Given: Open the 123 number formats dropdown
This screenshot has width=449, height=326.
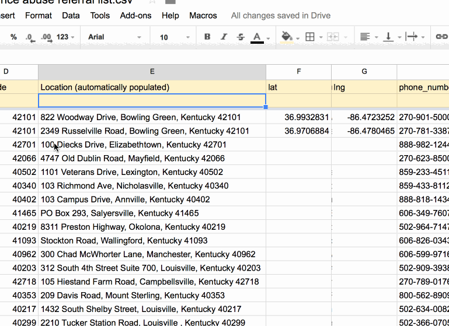Looking at the screenshot, I should [65, 37].
